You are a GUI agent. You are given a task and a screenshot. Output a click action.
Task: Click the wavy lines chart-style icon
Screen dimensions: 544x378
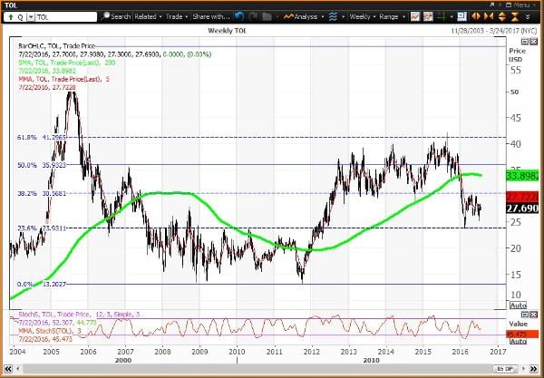click(332, 16)
